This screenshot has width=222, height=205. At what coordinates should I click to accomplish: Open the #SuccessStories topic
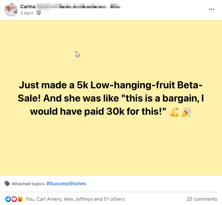(x=66, y=184)
